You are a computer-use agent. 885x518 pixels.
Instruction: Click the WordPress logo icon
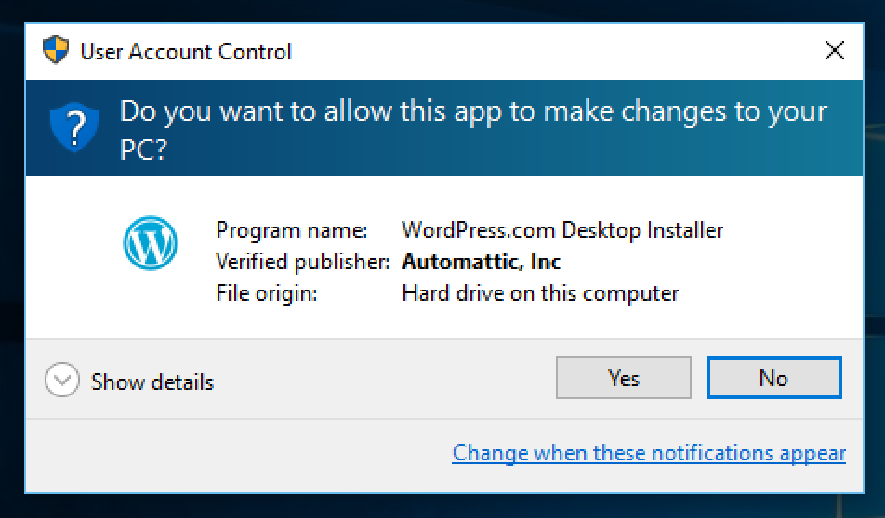tap(151, 243)
